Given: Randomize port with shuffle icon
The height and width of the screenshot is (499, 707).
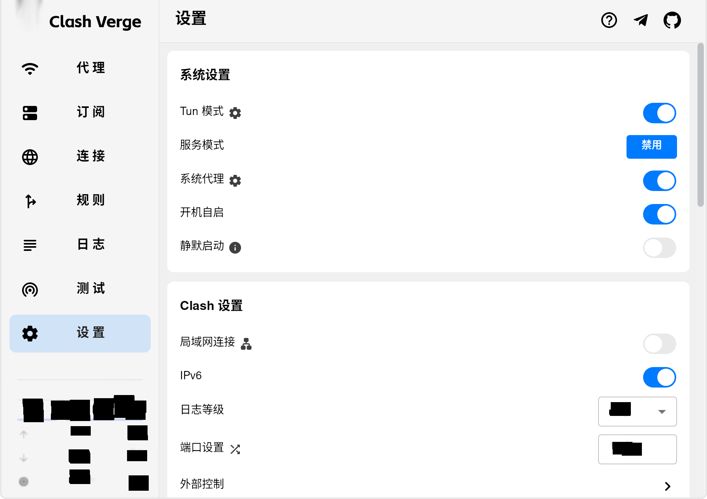Looking at the screenshot, I should (235, 449).
